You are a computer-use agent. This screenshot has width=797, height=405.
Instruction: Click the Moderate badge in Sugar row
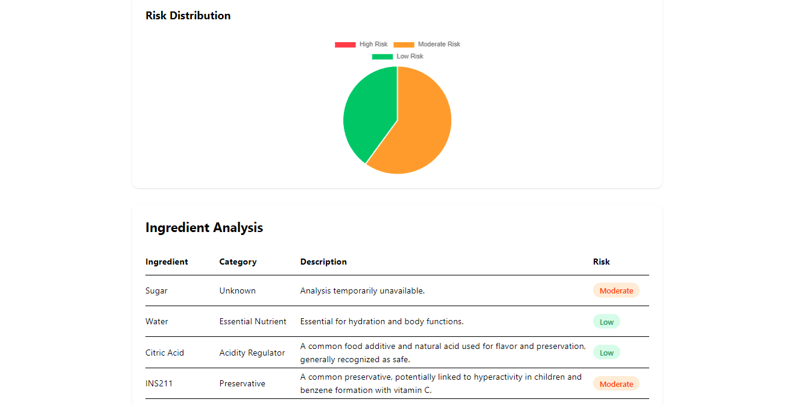coord(616,290)
